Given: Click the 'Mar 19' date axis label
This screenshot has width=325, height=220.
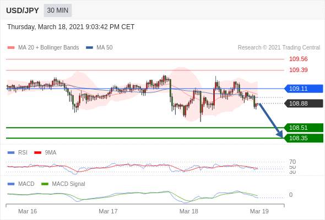Looking at the screenshot, I should click(259, 211).
